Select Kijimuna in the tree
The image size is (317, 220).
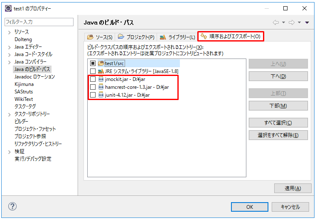pos(24,84)
